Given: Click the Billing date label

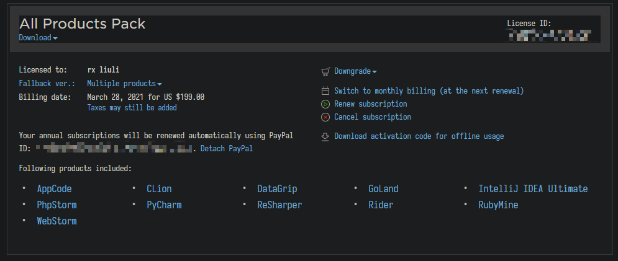Looking at the screenshot, I should [45, 97].
